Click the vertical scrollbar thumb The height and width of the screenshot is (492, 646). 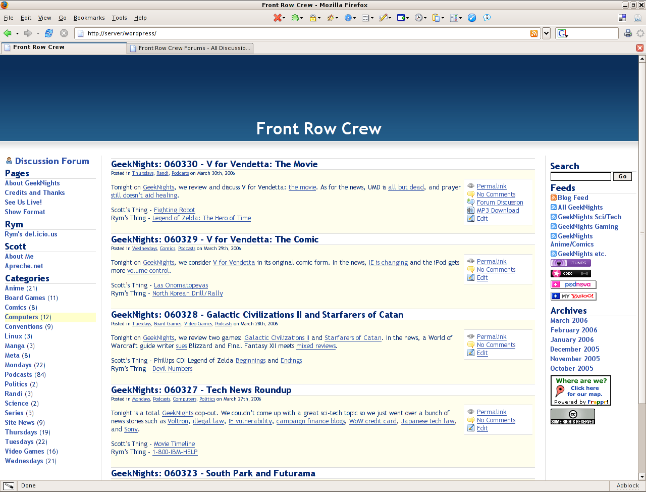(642, 232)
